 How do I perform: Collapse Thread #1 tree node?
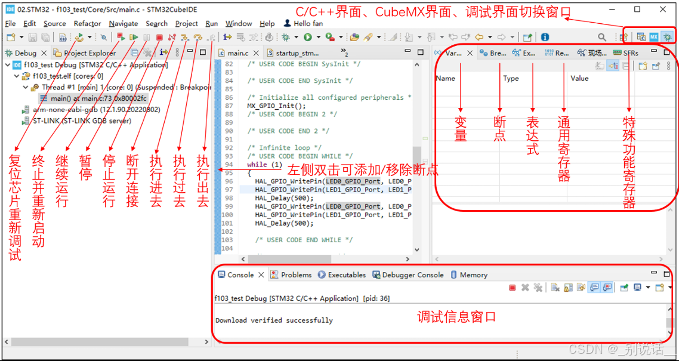coord(25,88)
